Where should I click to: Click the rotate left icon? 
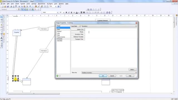[x=107, y=12]
